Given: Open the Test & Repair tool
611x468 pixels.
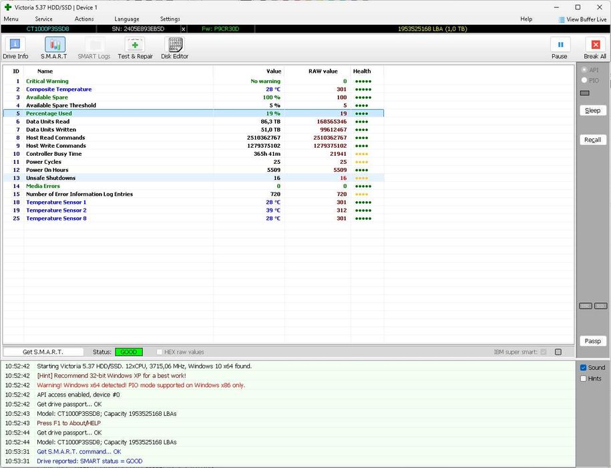Looking at the screenshot, I should pos(135,48).
